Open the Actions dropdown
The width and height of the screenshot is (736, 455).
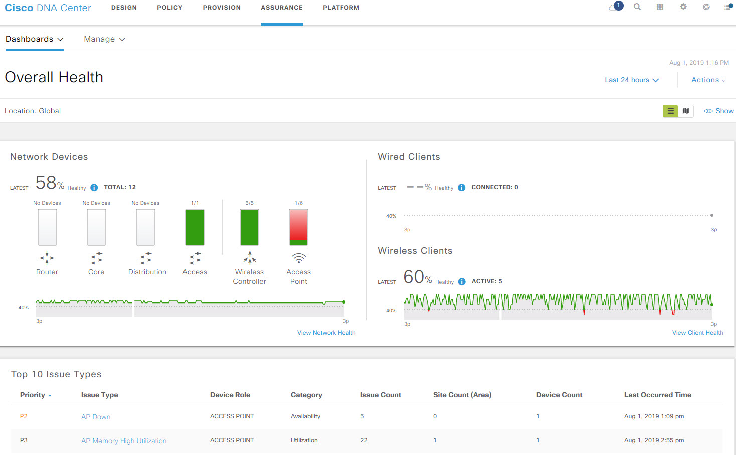(x=708, y=80)
